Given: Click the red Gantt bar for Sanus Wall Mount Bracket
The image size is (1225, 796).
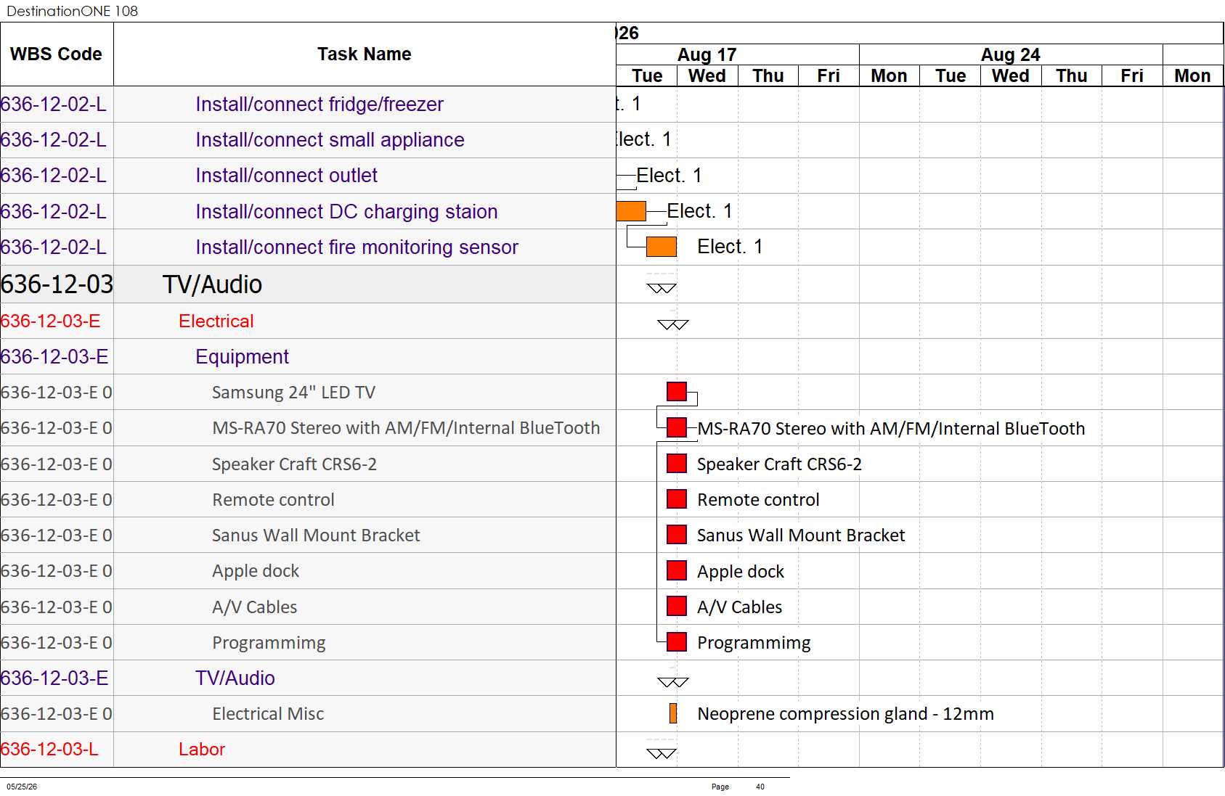Looking at the screenshot, I should [x=677, y=535].
